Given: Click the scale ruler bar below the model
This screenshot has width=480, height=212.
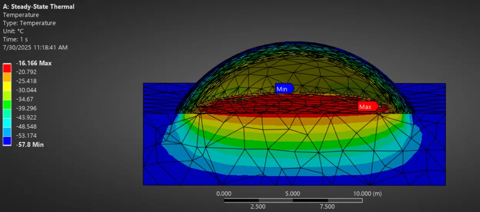Looking at the screenshot, I should coord(293,200).
